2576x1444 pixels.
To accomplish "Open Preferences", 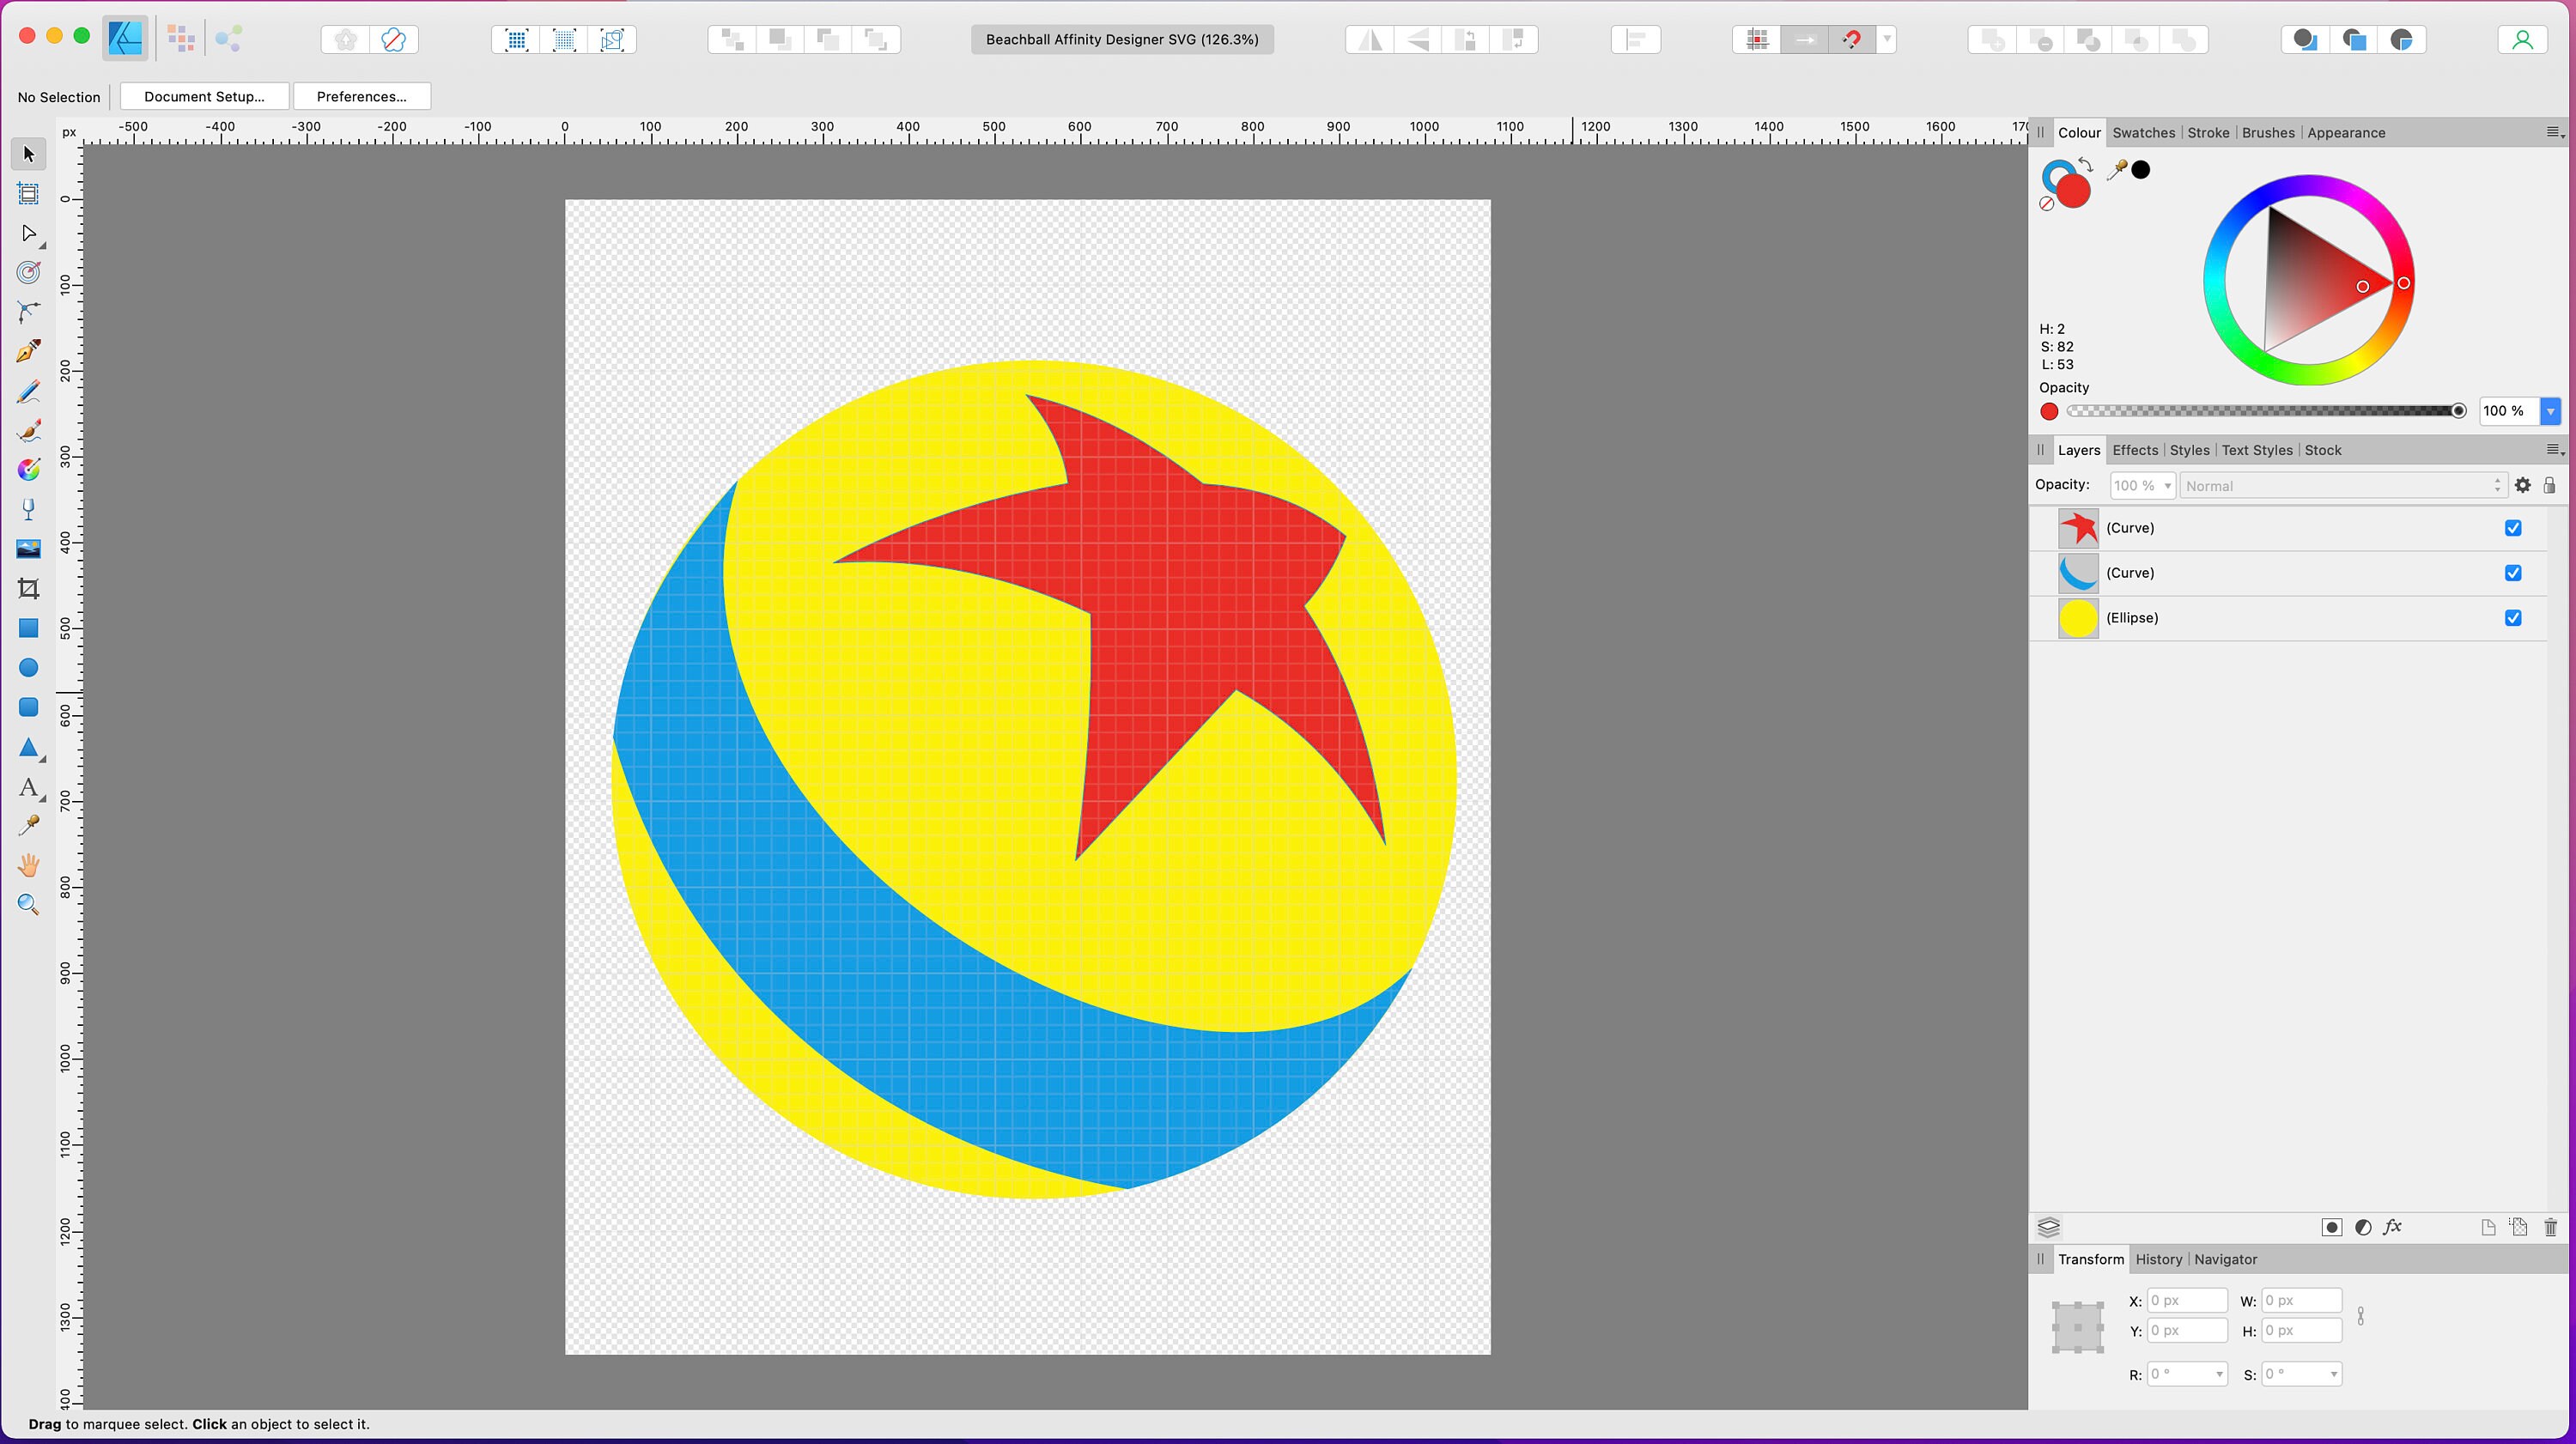I will point(362,96).
